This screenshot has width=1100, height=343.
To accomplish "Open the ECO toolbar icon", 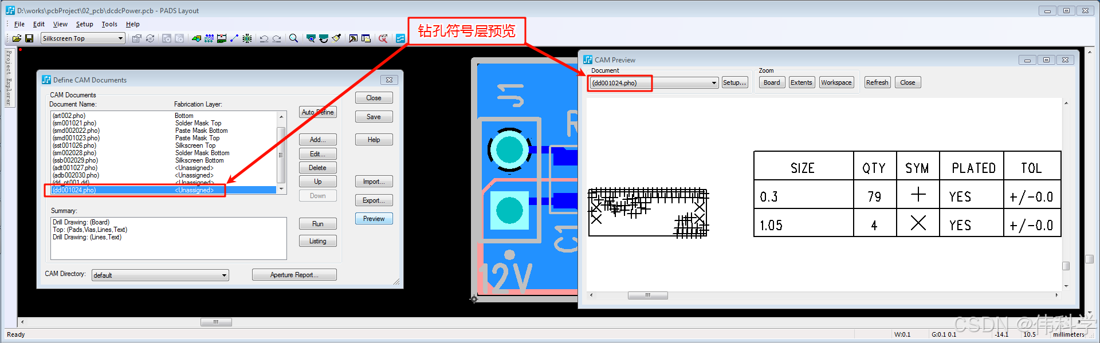I will pos(234,38).
